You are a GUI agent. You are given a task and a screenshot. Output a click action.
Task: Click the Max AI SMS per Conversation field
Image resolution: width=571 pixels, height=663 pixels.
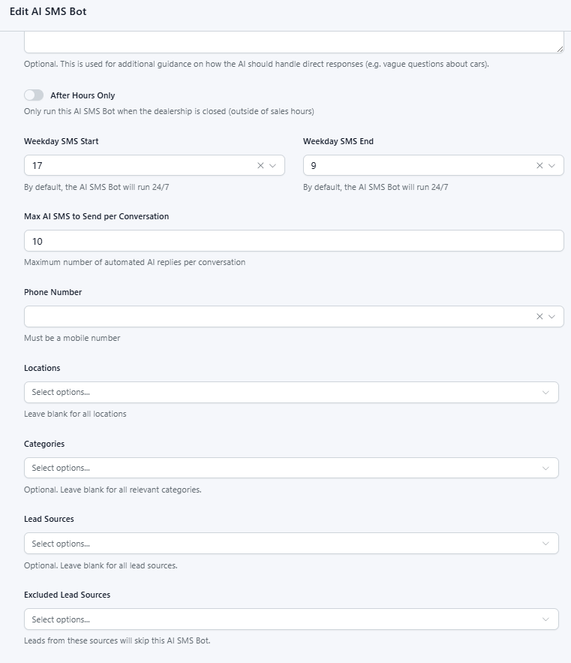coord(293,241)
